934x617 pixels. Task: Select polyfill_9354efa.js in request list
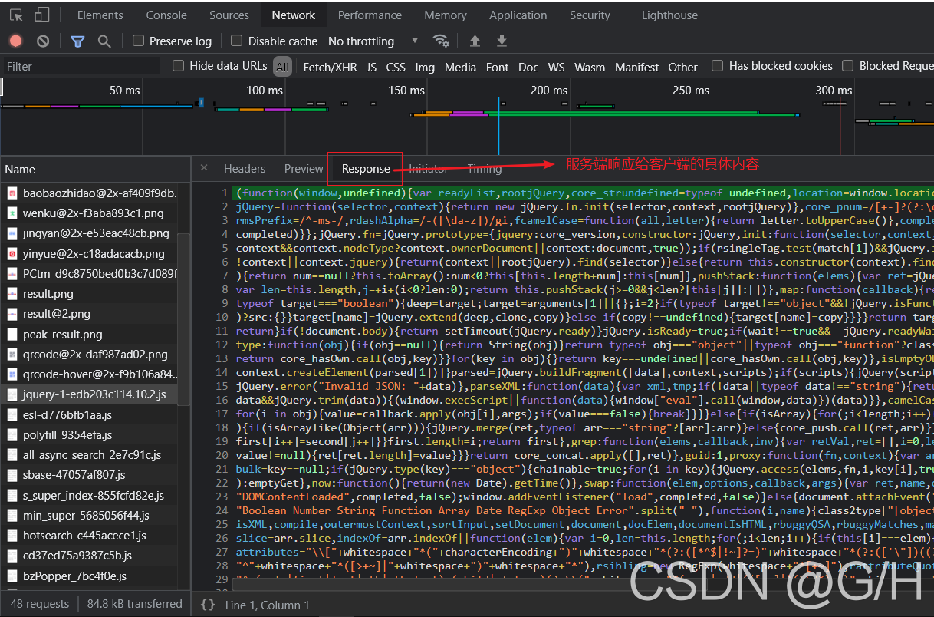coord(67,435)
